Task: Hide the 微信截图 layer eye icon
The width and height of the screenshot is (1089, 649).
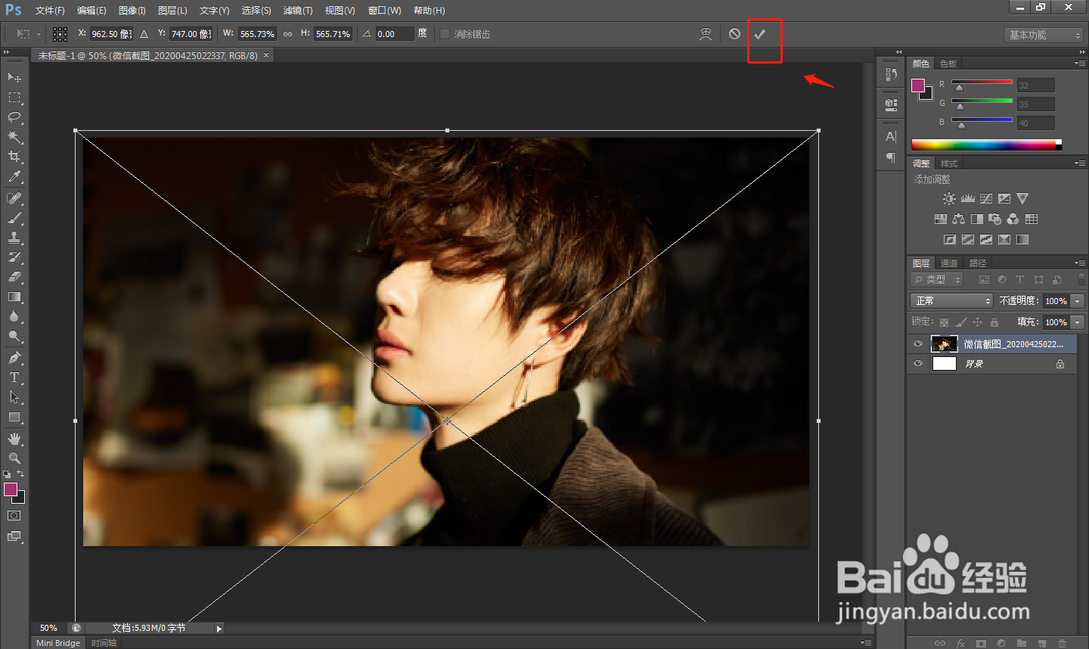Action: (918, 344)
